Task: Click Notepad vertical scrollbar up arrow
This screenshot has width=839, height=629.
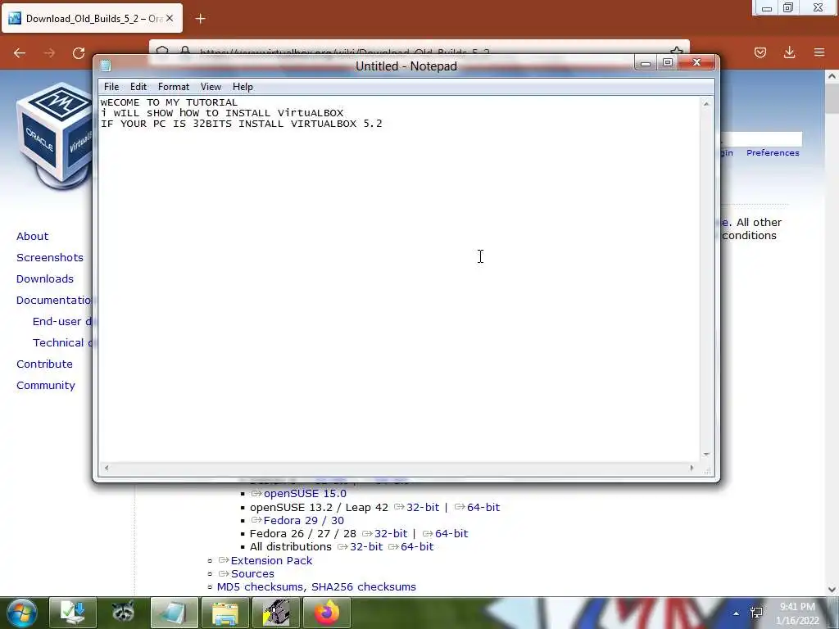Action: tap(706, 104)
